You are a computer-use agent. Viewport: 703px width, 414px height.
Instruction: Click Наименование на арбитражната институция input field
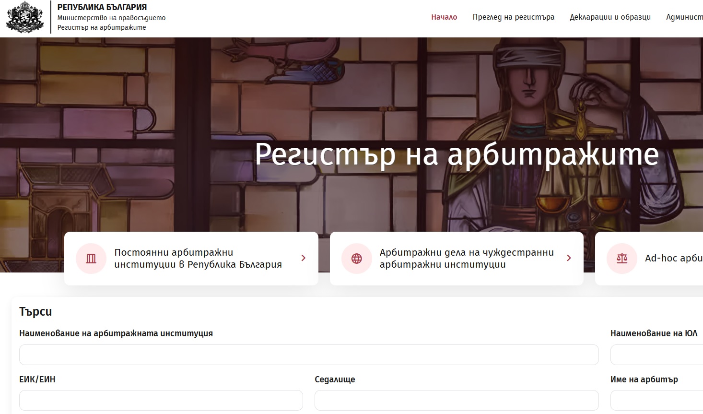click(x=309, y=355)
